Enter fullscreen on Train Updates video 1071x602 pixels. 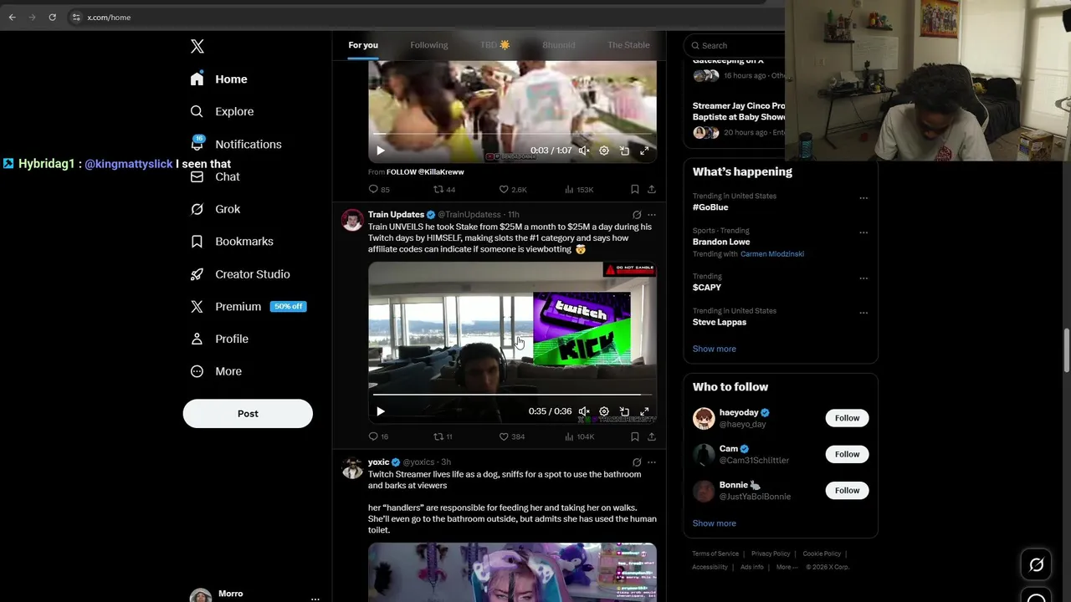(644, 411)
